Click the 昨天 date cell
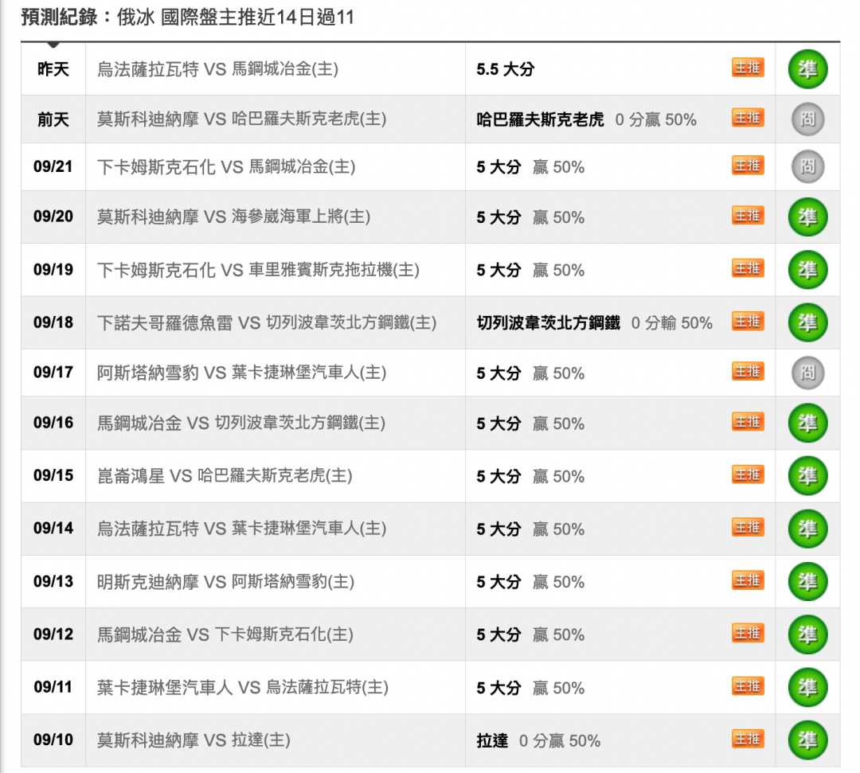This screenshot has height=773, width=860. click(x=53, y=69)
